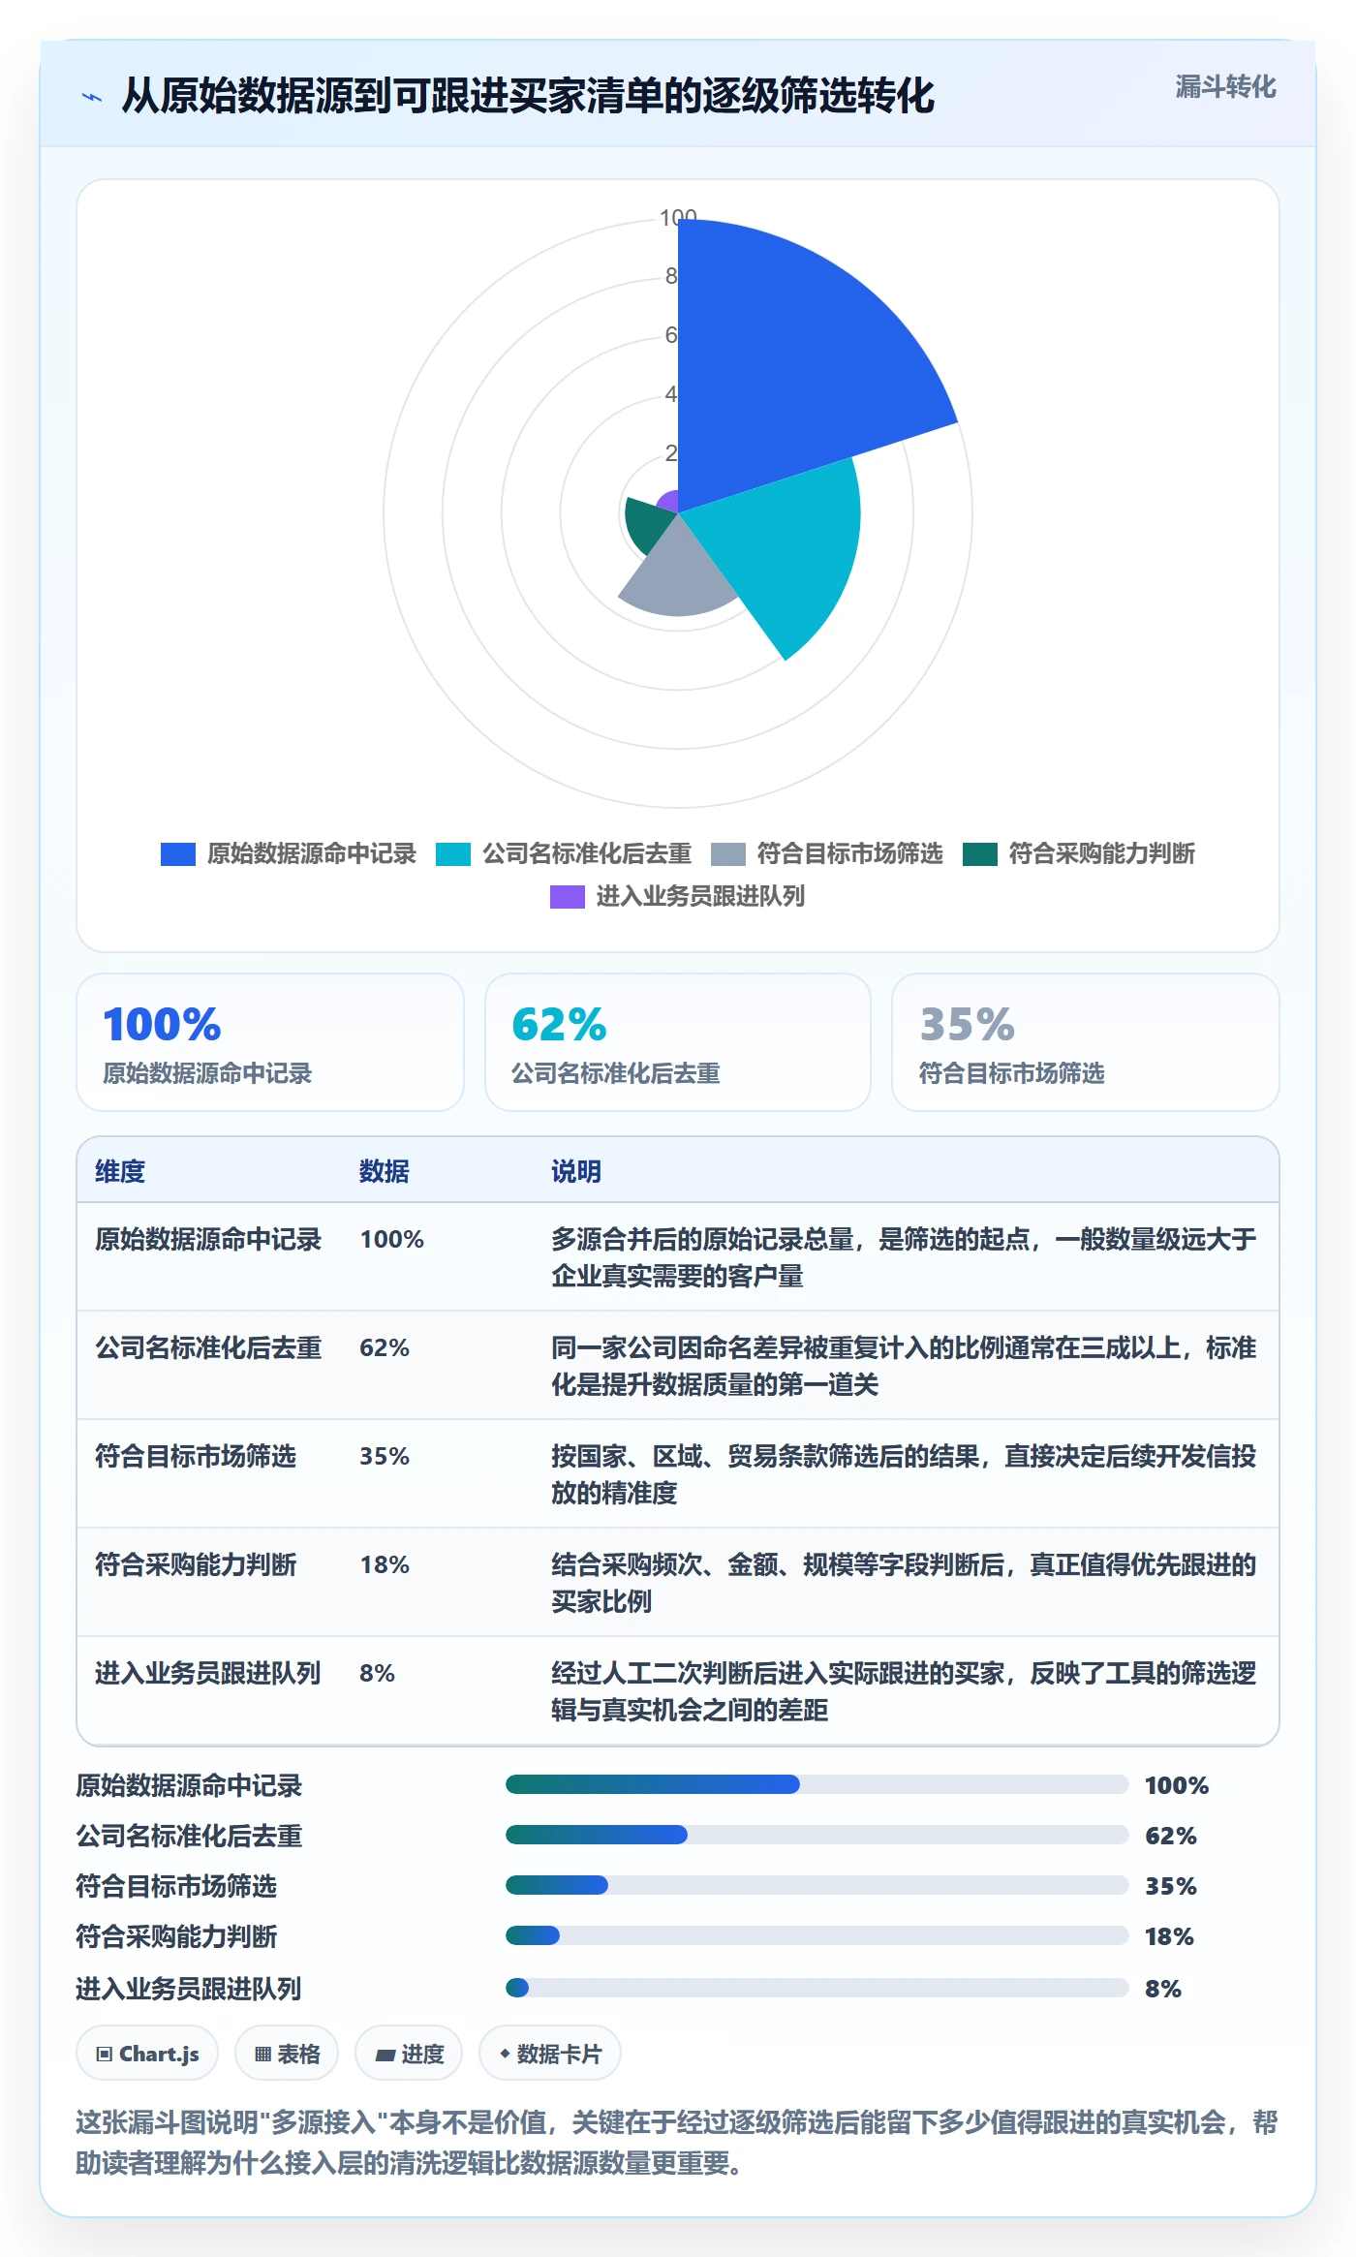Click the lightning icon beside the title
Image resolution: width=1356 pixels, height=2257 pixels.
click(x=92, y=97)
